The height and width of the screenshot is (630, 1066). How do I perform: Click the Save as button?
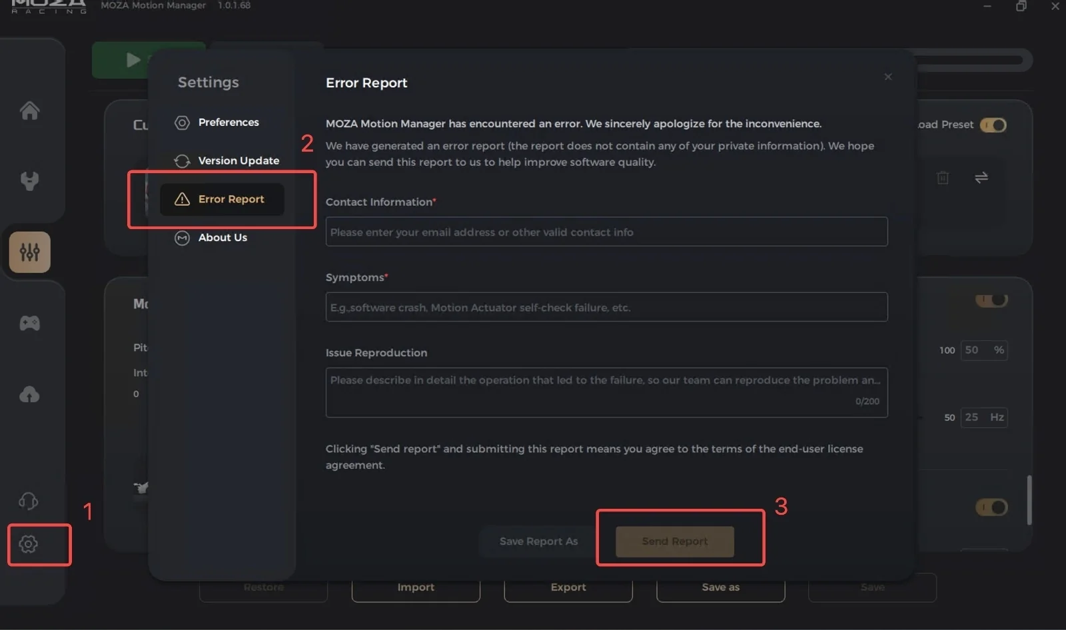point(720,587)
